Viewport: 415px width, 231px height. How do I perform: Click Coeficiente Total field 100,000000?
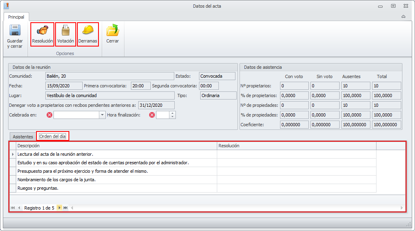point(387,125)
